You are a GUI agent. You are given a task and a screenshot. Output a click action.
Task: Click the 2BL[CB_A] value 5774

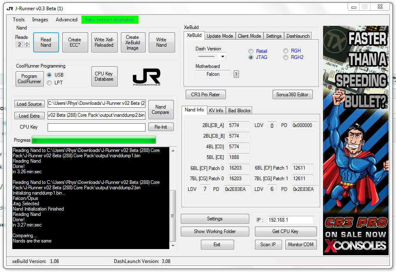tap(239, 125)
